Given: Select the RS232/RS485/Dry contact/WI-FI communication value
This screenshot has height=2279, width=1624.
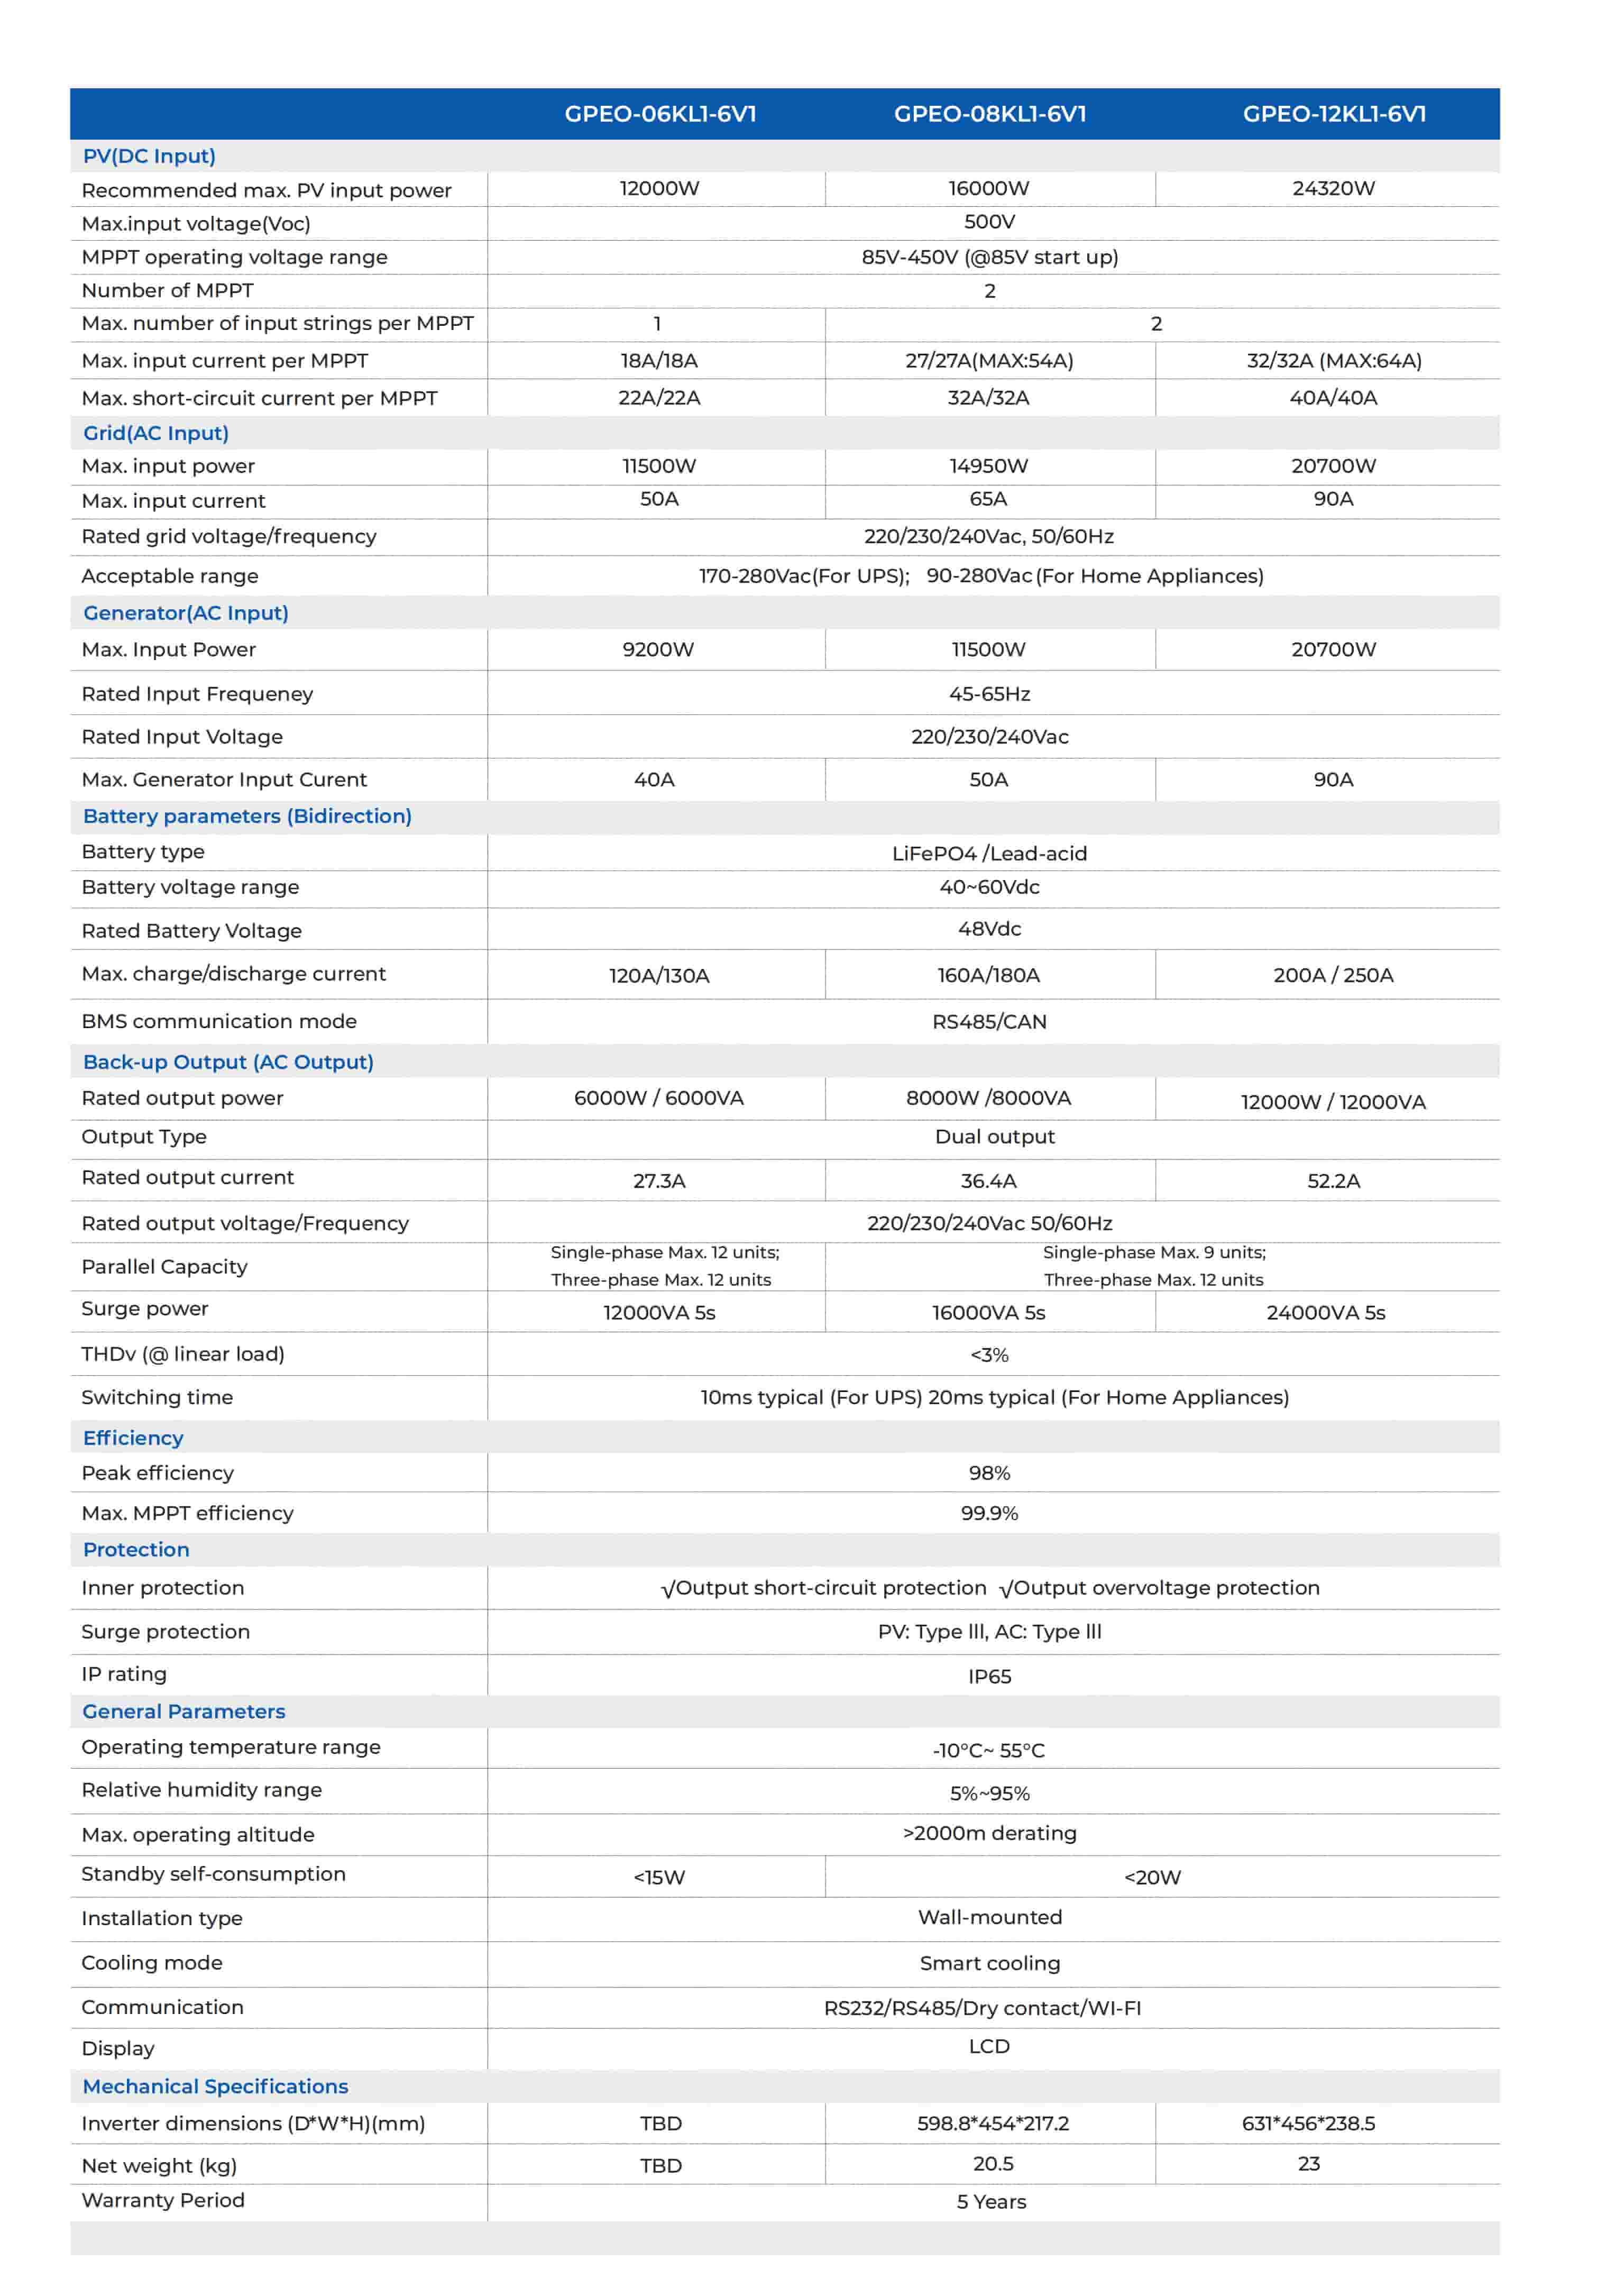Looking at the screenshot, I should click(x=982, y=2008).
